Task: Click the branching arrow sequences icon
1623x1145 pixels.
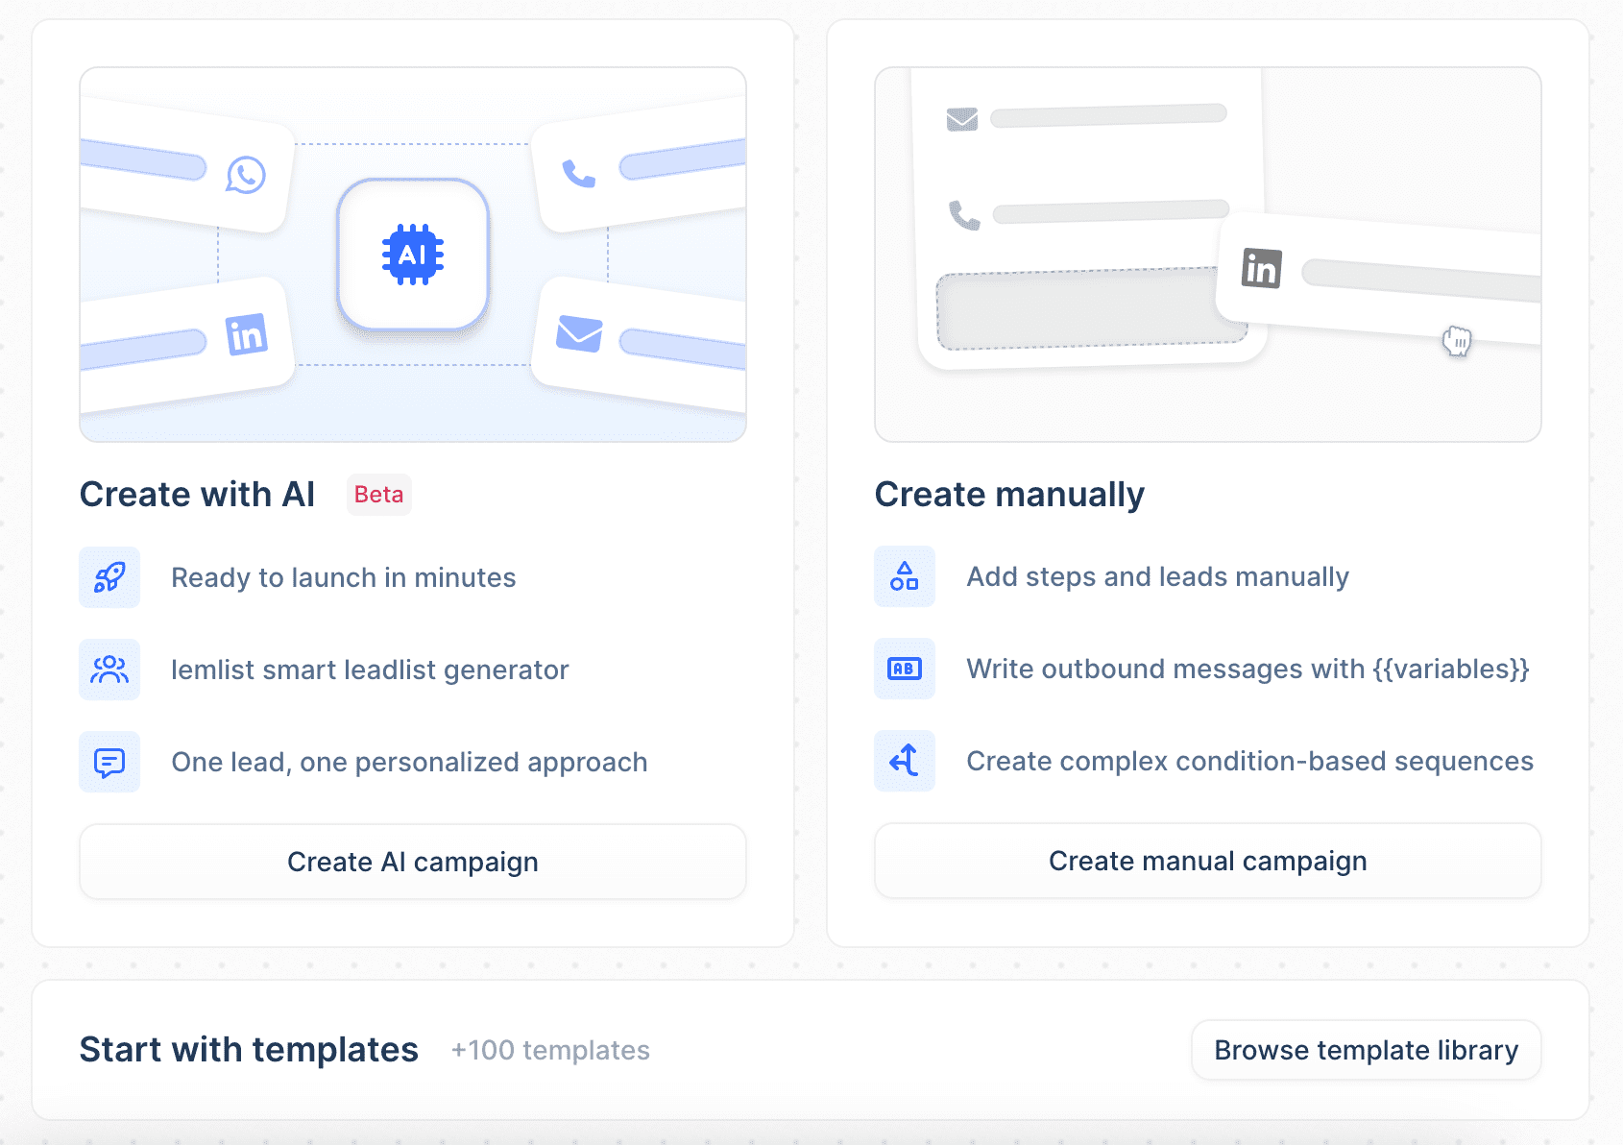Action: pos(904,761)
